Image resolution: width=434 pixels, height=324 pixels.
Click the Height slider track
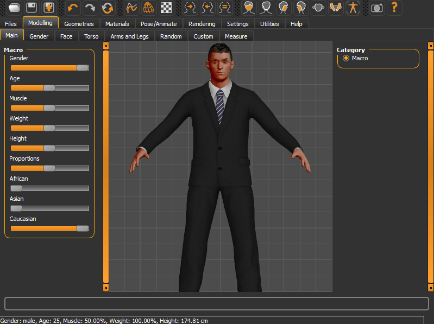(71, 148)
